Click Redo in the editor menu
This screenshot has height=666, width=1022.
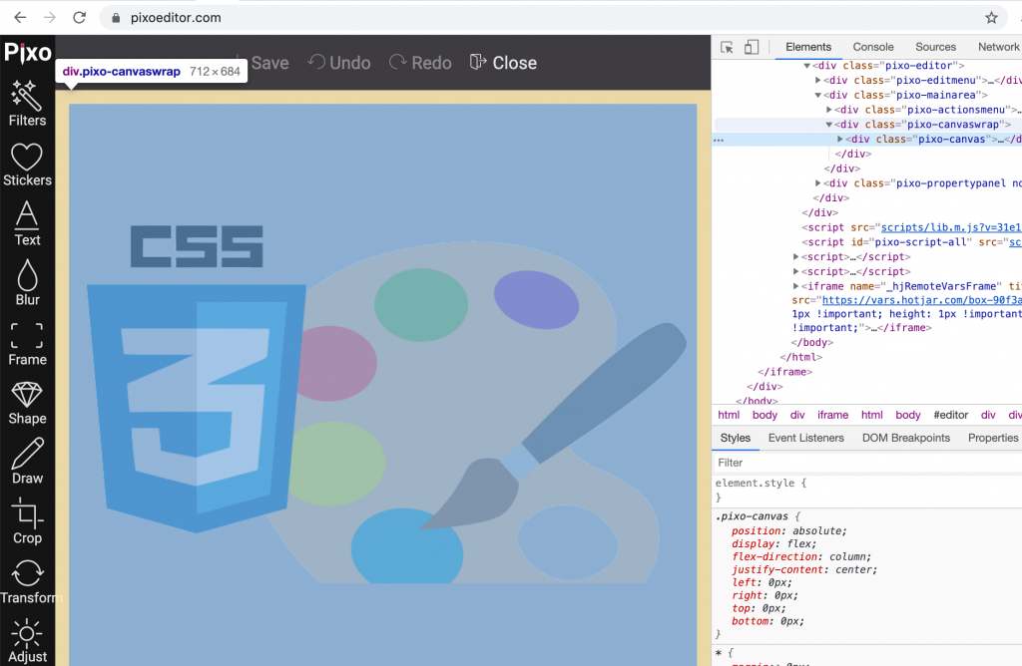pos(420,63)
